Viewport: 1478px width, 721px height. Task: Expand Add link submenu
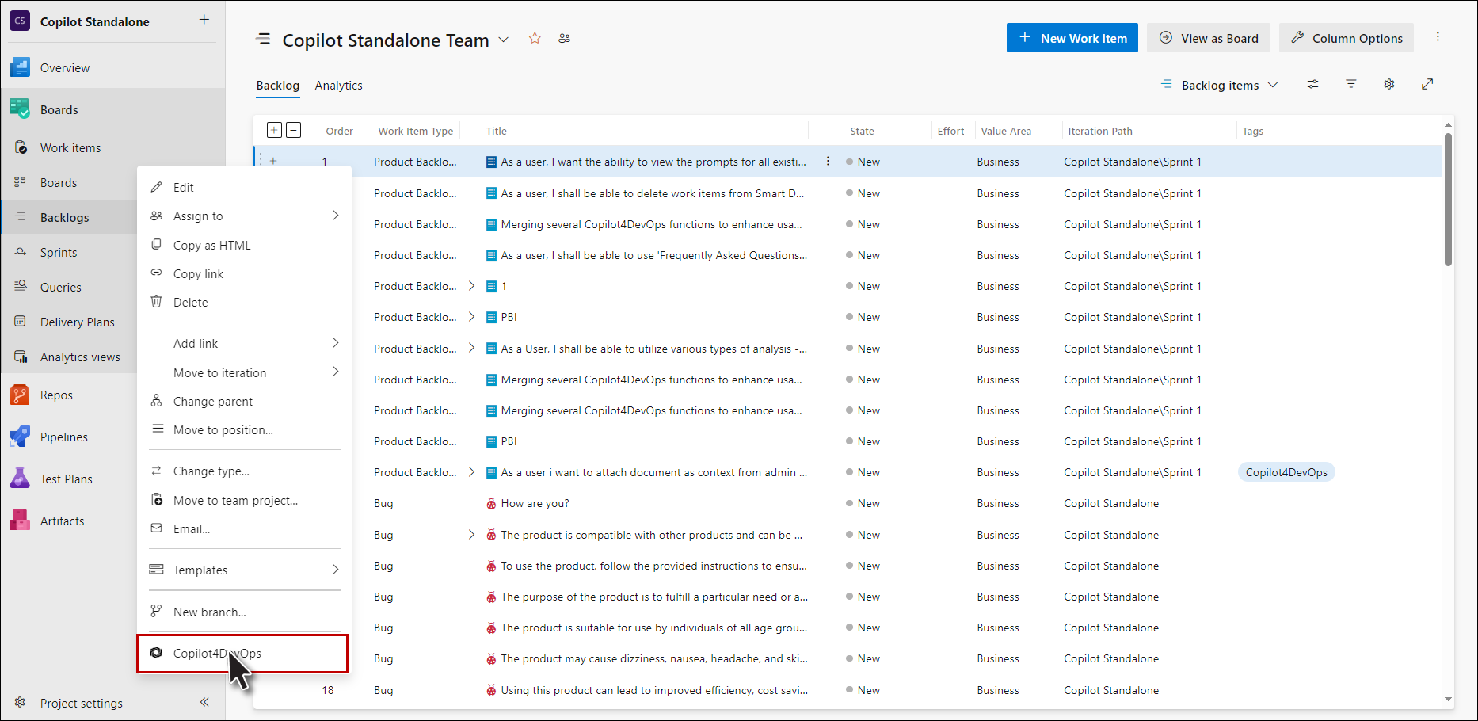point(336,343)
